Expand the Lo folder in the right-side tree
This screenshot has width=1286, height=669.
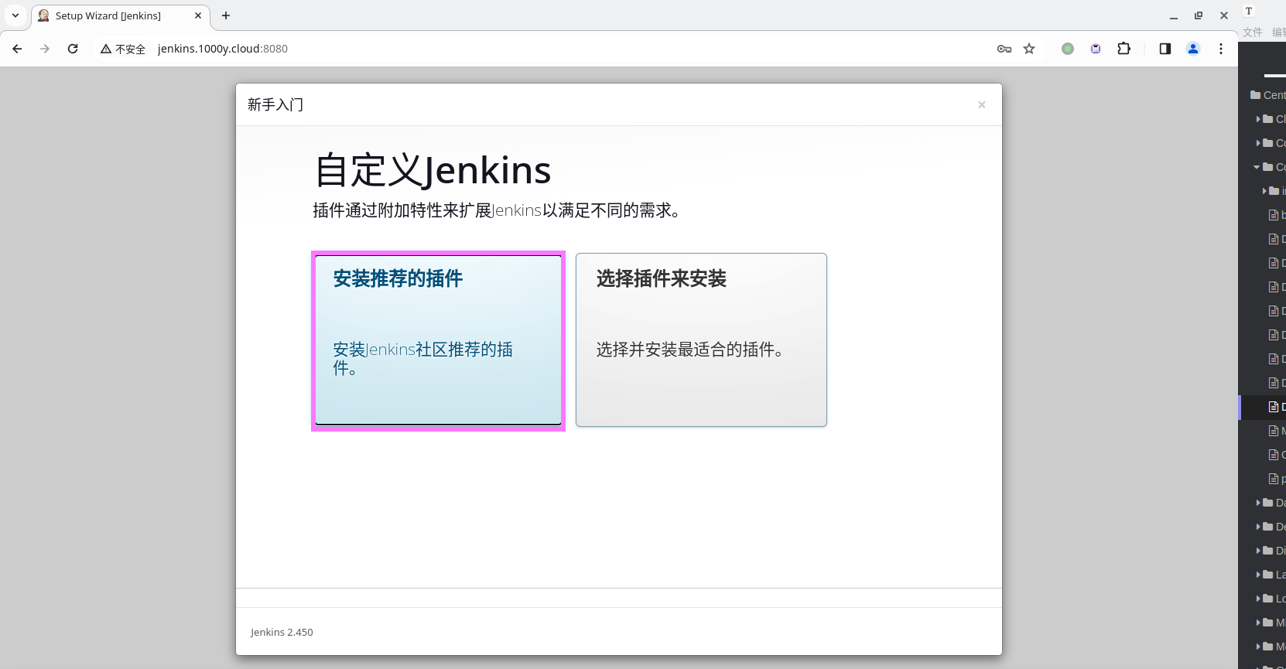1259,599
